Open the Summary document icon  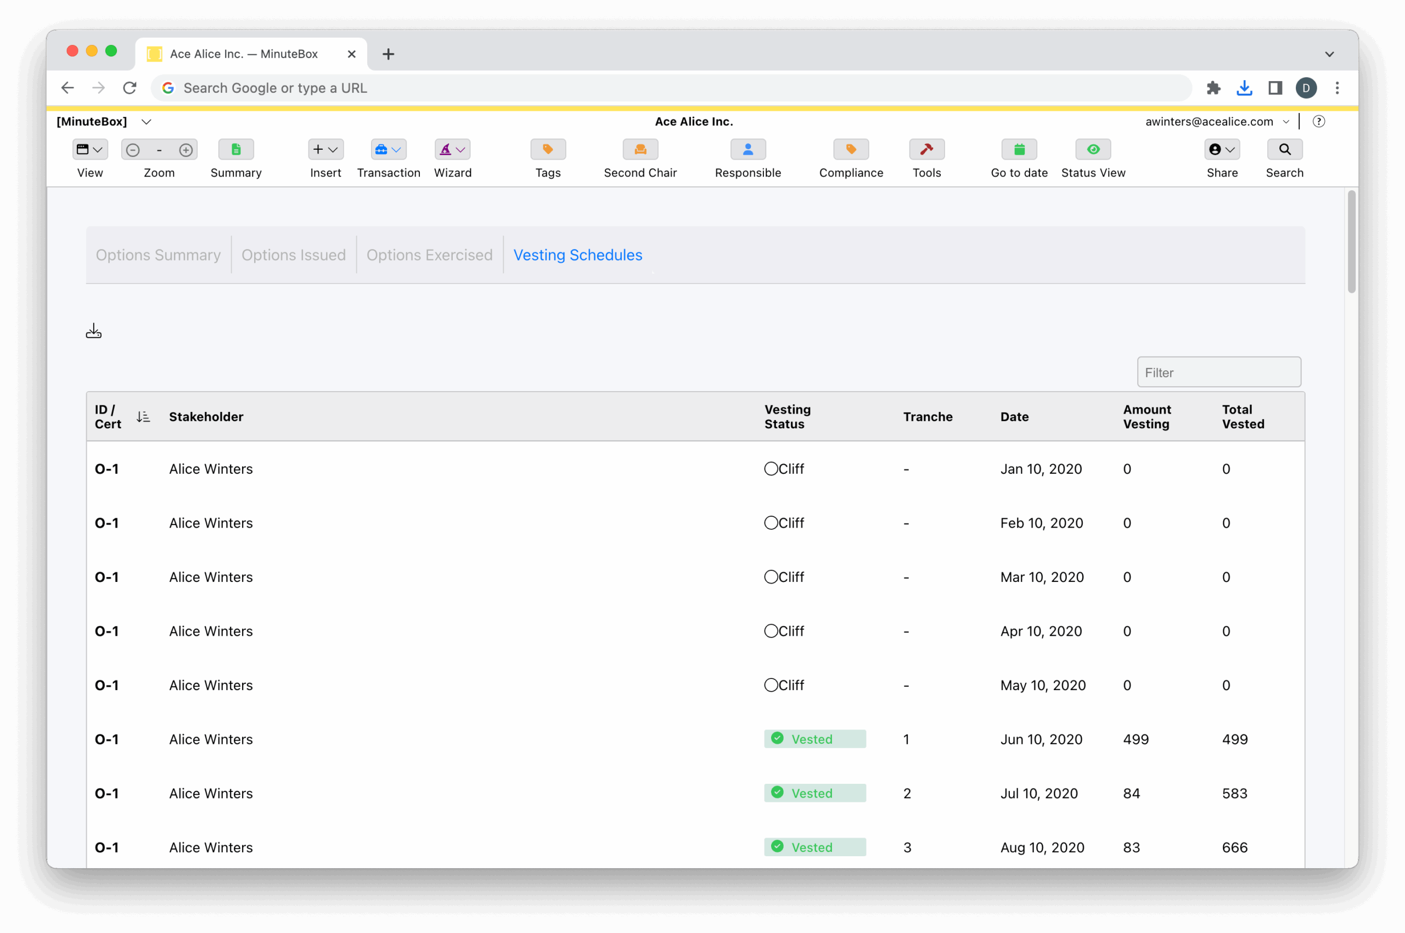236,149
